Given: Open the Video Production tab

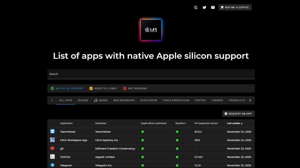Looking at the screenshot, I should point(176,100).
